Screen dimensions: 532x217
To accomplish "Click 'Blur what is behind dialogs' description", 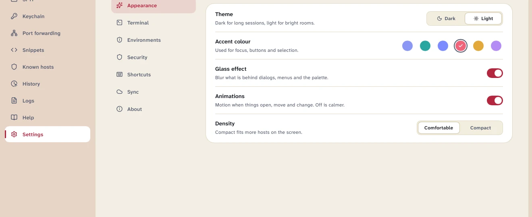I will pos(272,78).
